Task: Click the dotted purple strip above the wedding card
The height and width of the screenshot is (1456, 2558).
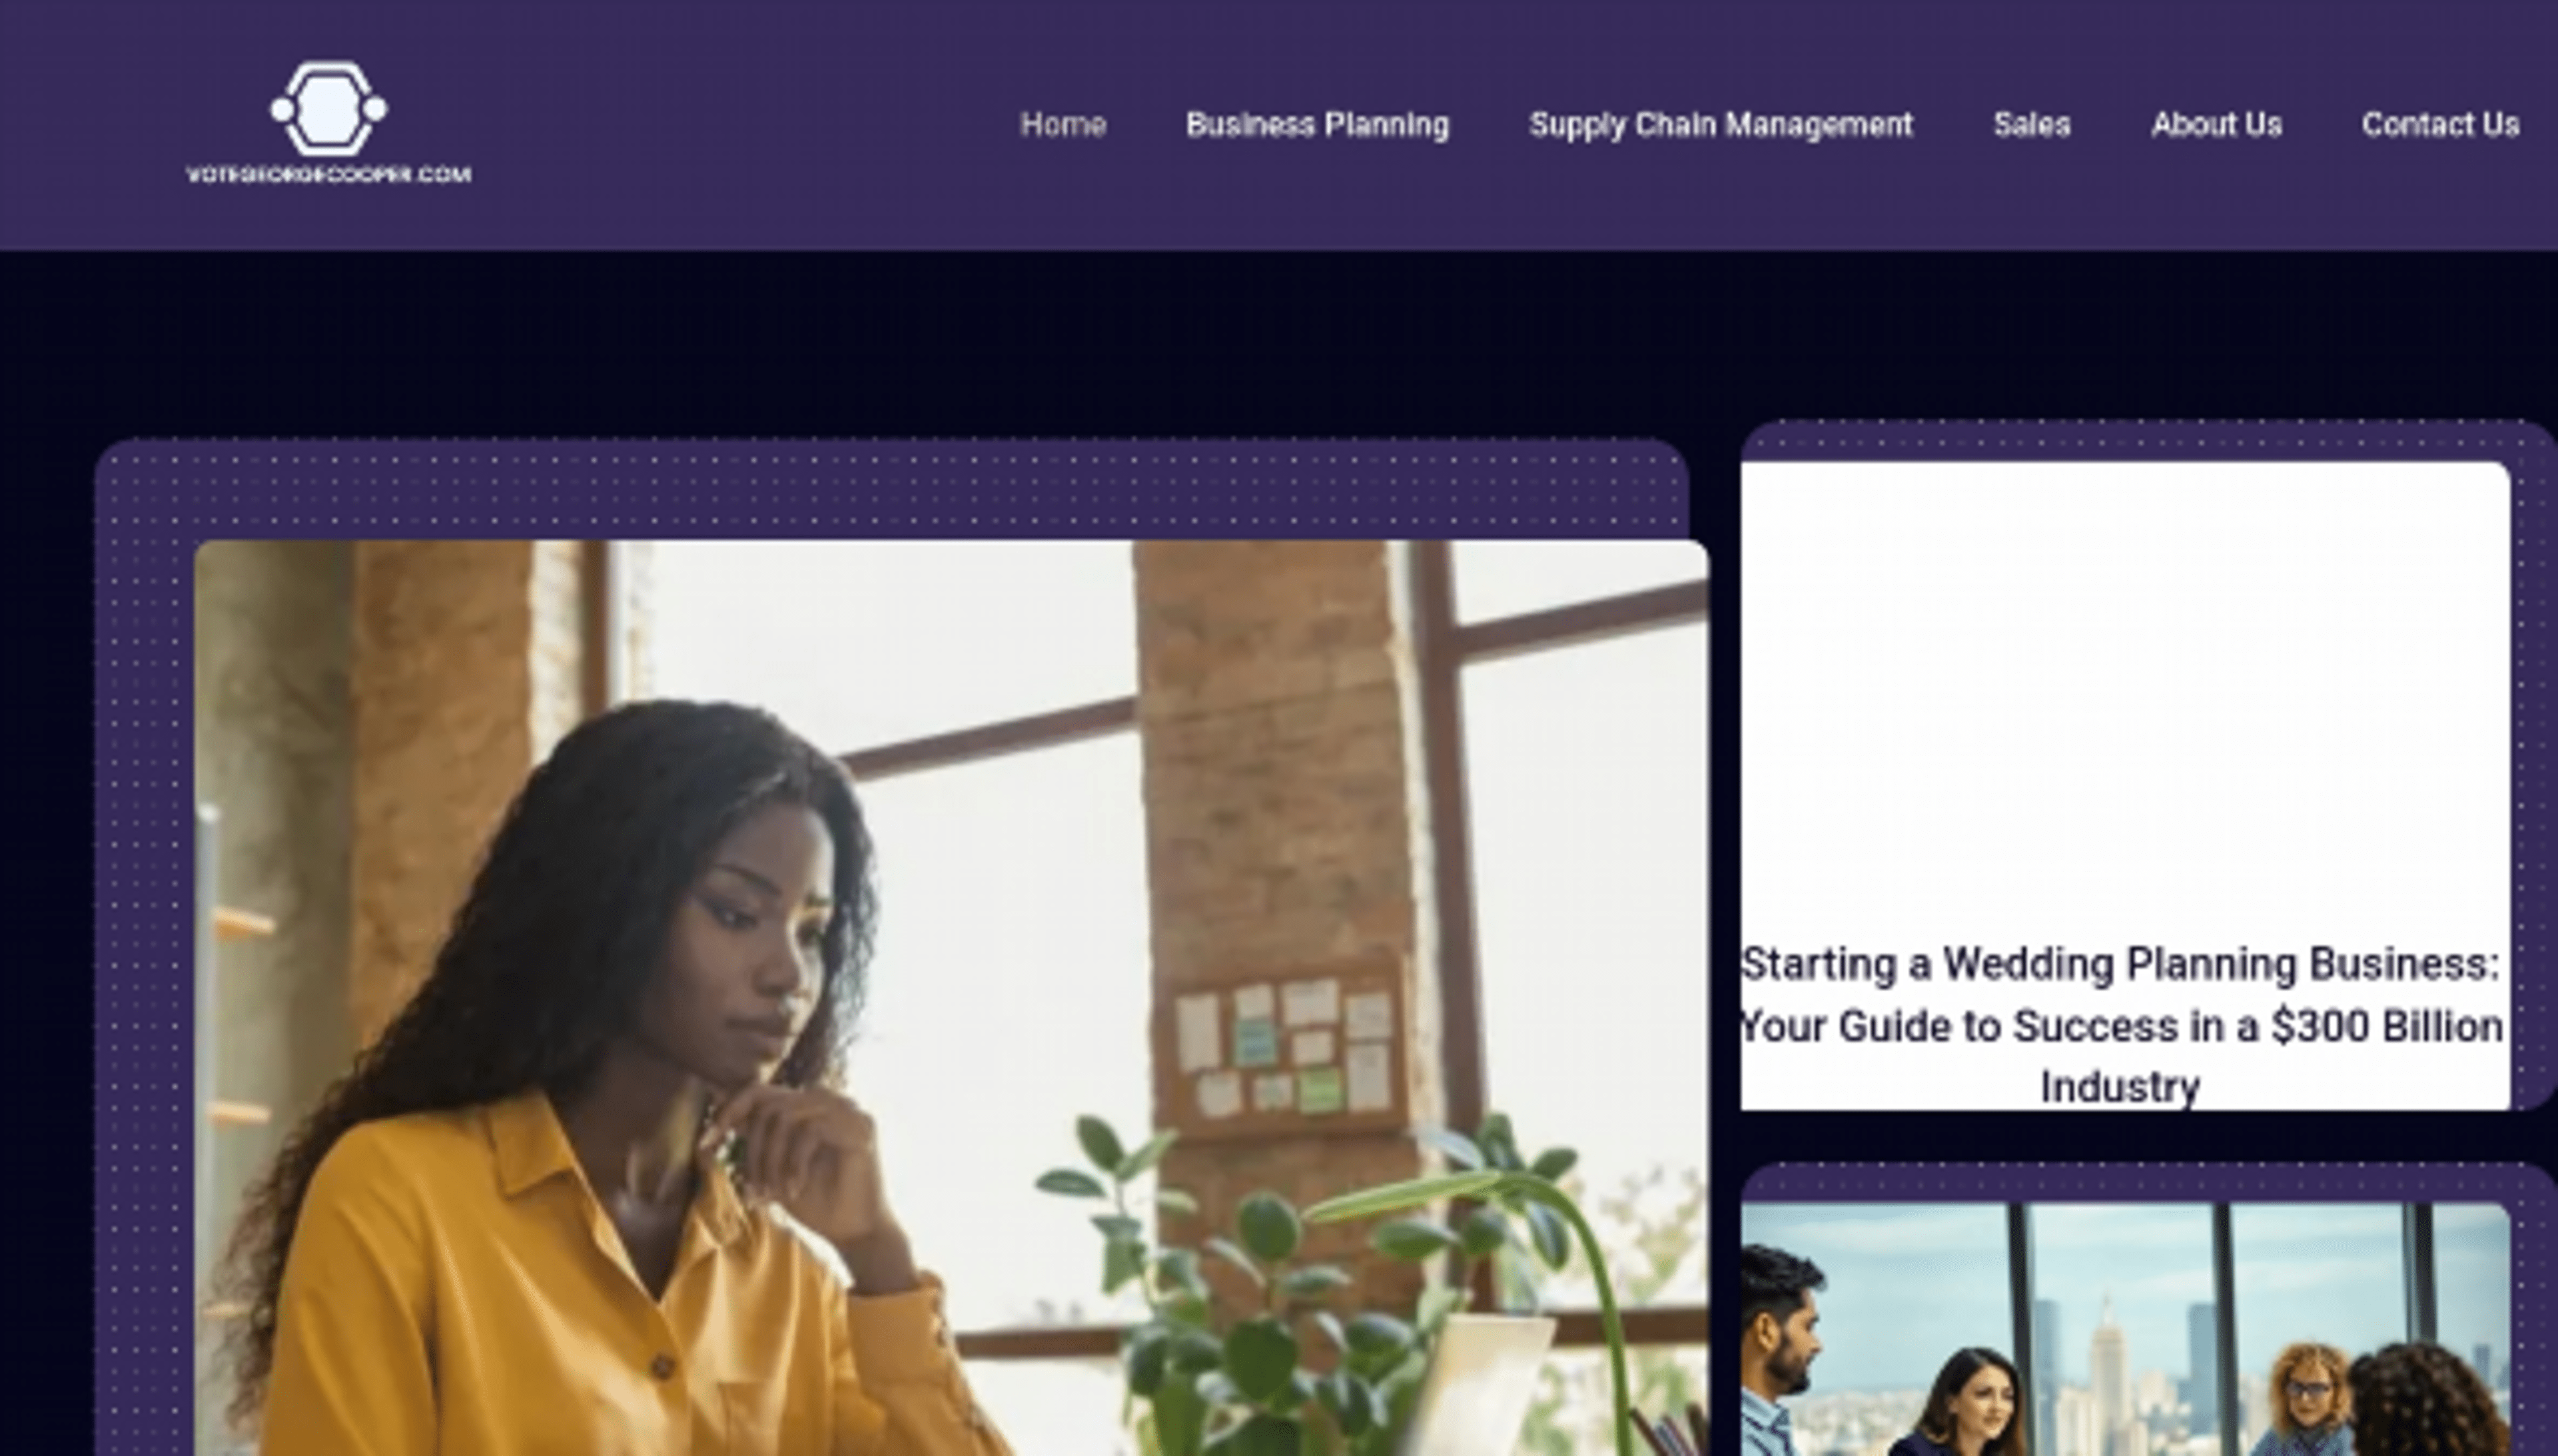Action: pos(2145,440)
